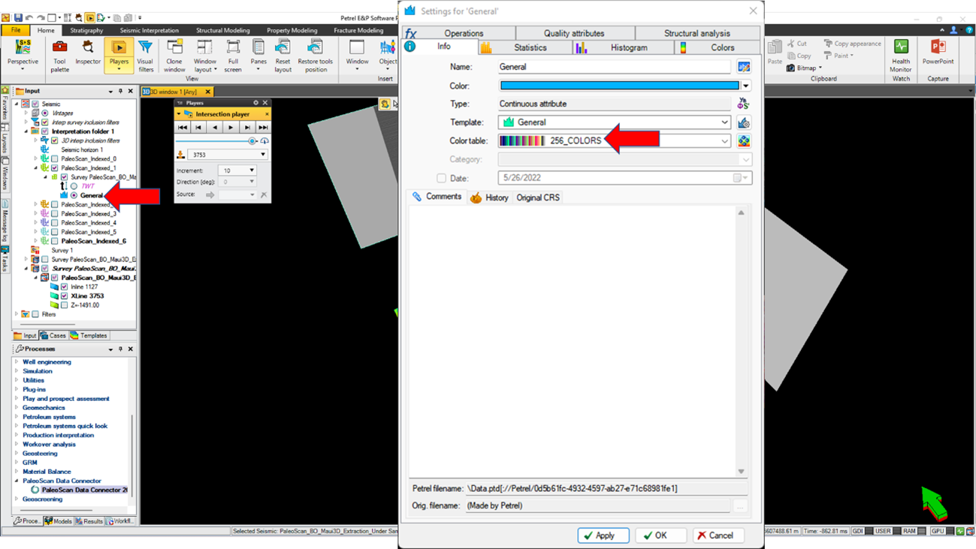Open the Tool palette
976x549 pixels.
click(59, 56)
